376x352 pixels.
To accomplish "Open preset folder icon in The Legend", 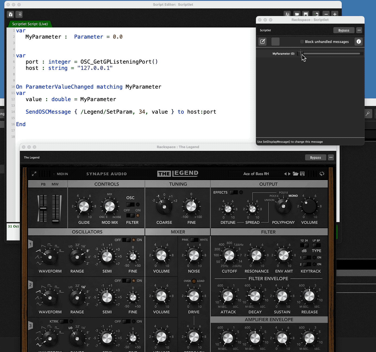I will coord(296,174).
